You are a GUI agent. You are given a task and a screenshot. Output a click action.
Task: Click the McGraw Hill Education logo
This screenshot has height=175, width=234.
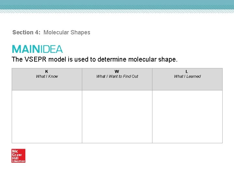point(18,156)
